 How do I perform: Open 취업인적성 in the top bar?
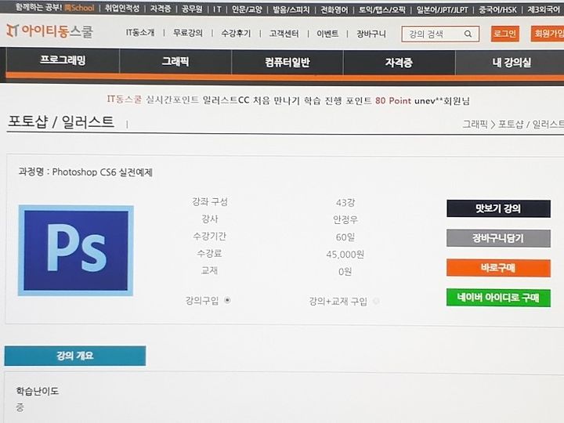click(122, 8)
